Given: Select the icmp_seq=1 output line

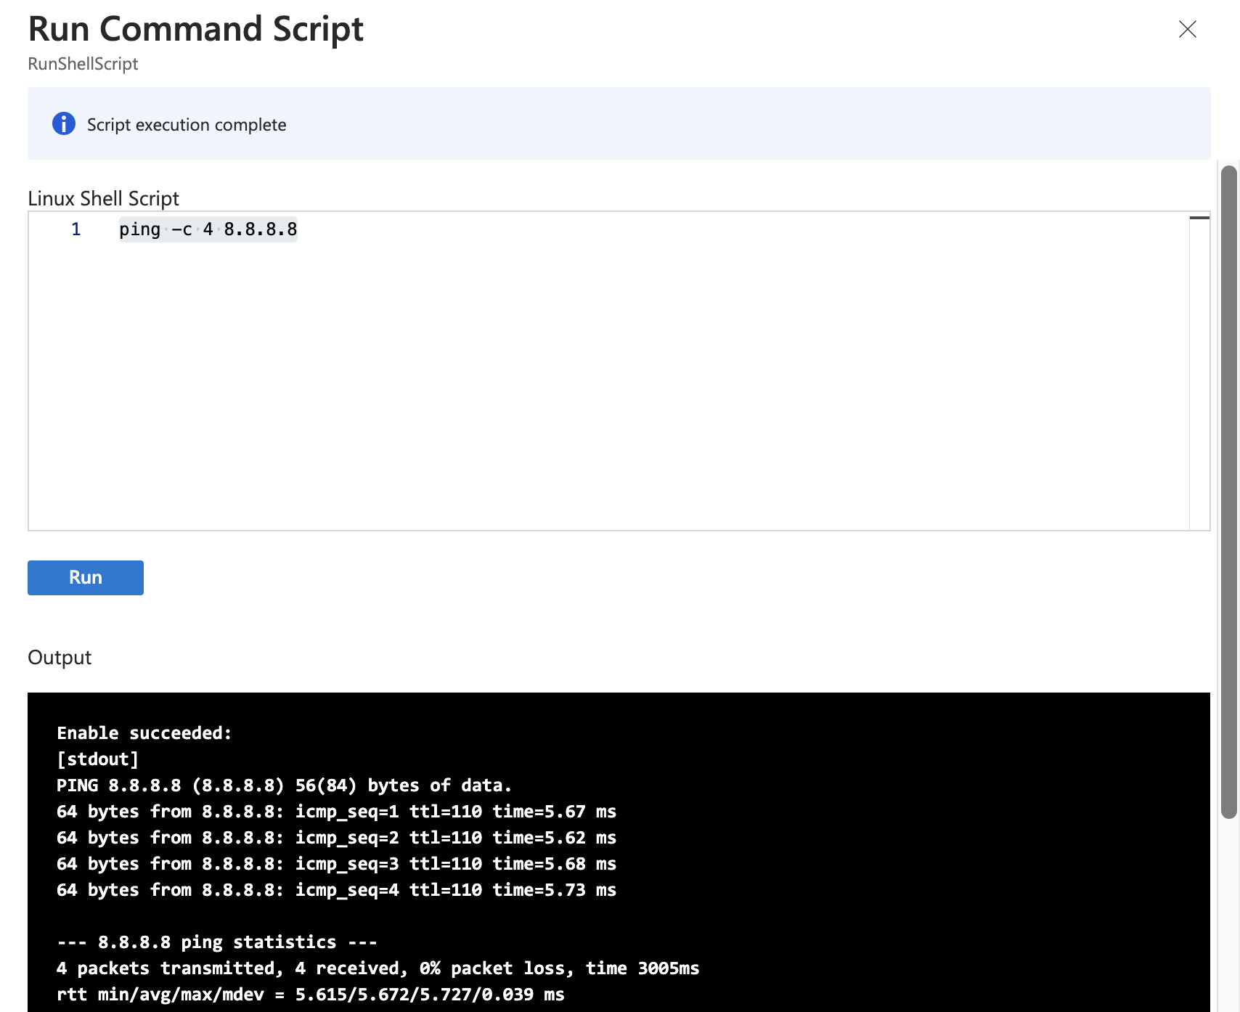Looking at the screenshot, I should (336, 812).
